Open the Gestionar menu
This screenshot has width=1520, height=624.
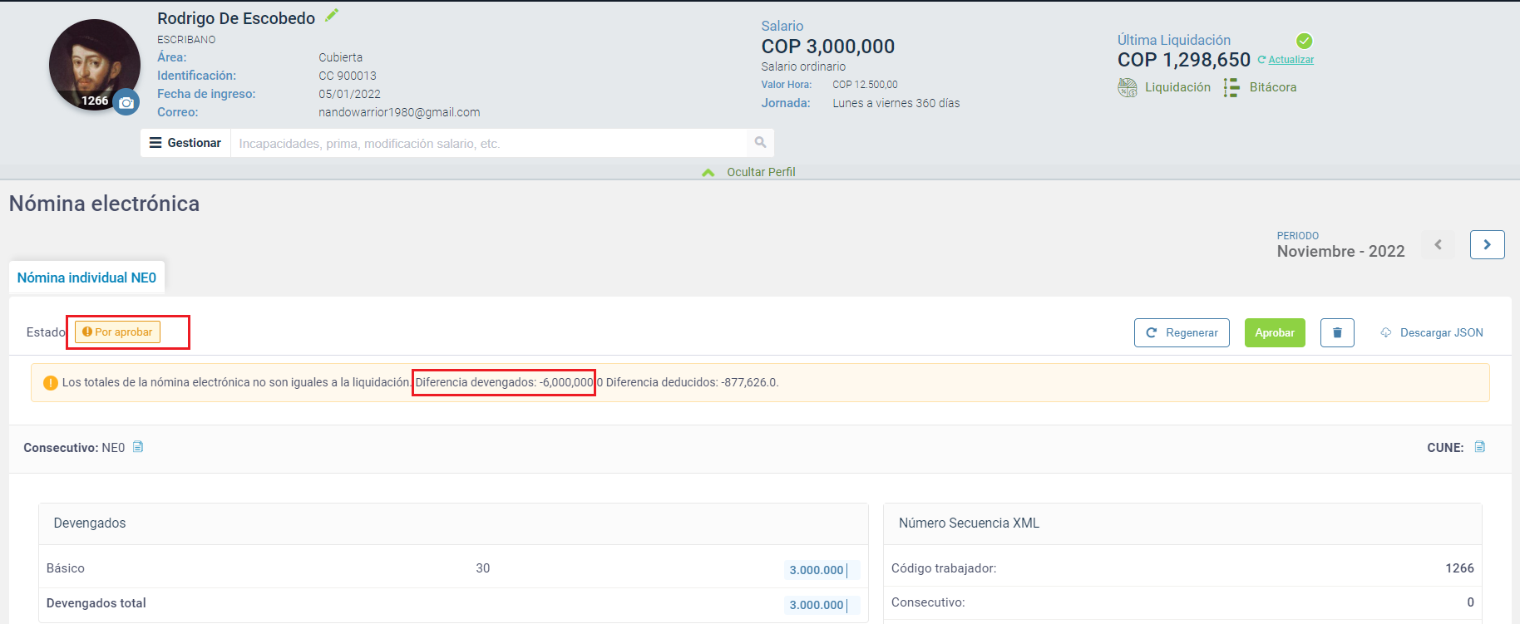(185, 143)
